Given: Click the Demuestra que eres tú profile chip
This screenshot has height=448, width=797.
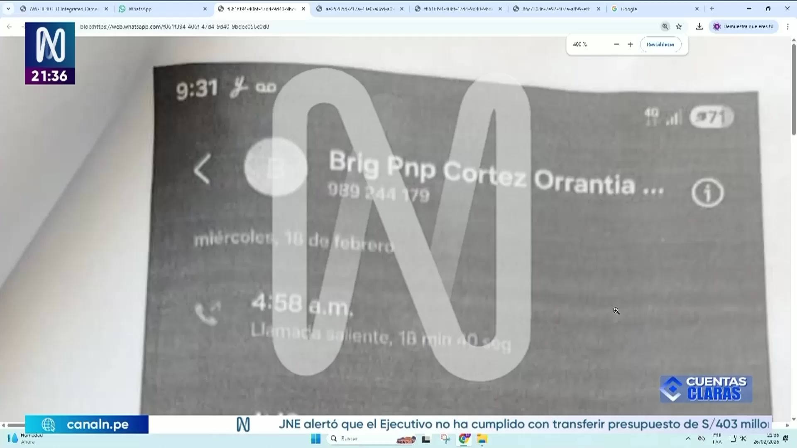Looking at the screenshot, I should tap(743, 27).
